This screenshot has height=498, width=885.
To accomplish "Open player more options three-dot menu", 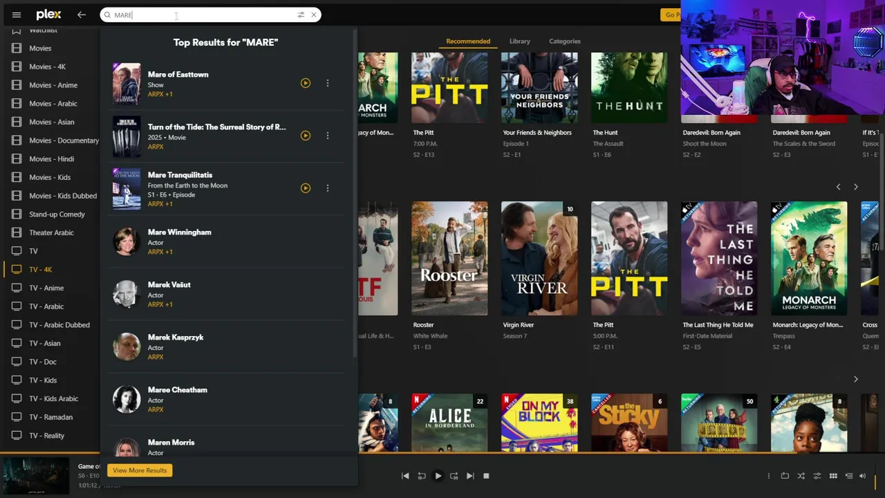I will pos(768,476).
